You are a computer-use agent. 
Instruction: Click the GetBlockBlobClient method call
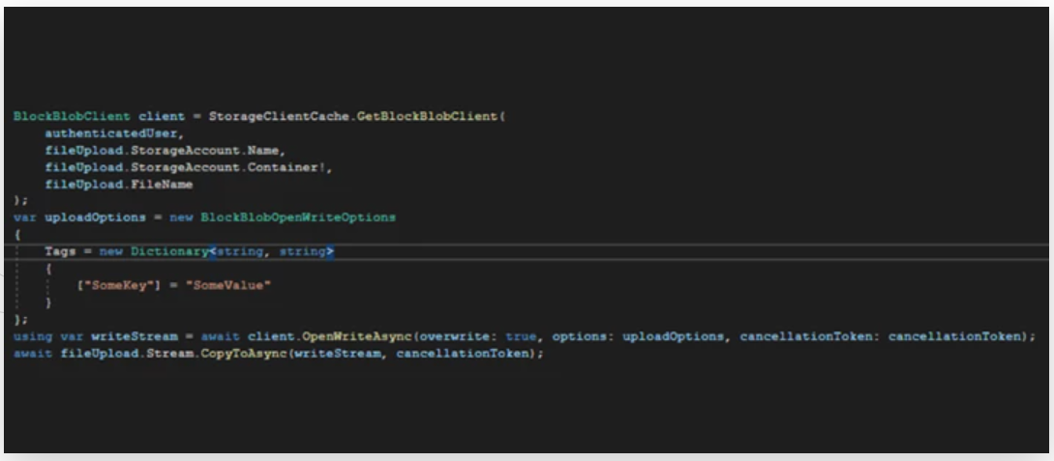click(429, 117)
